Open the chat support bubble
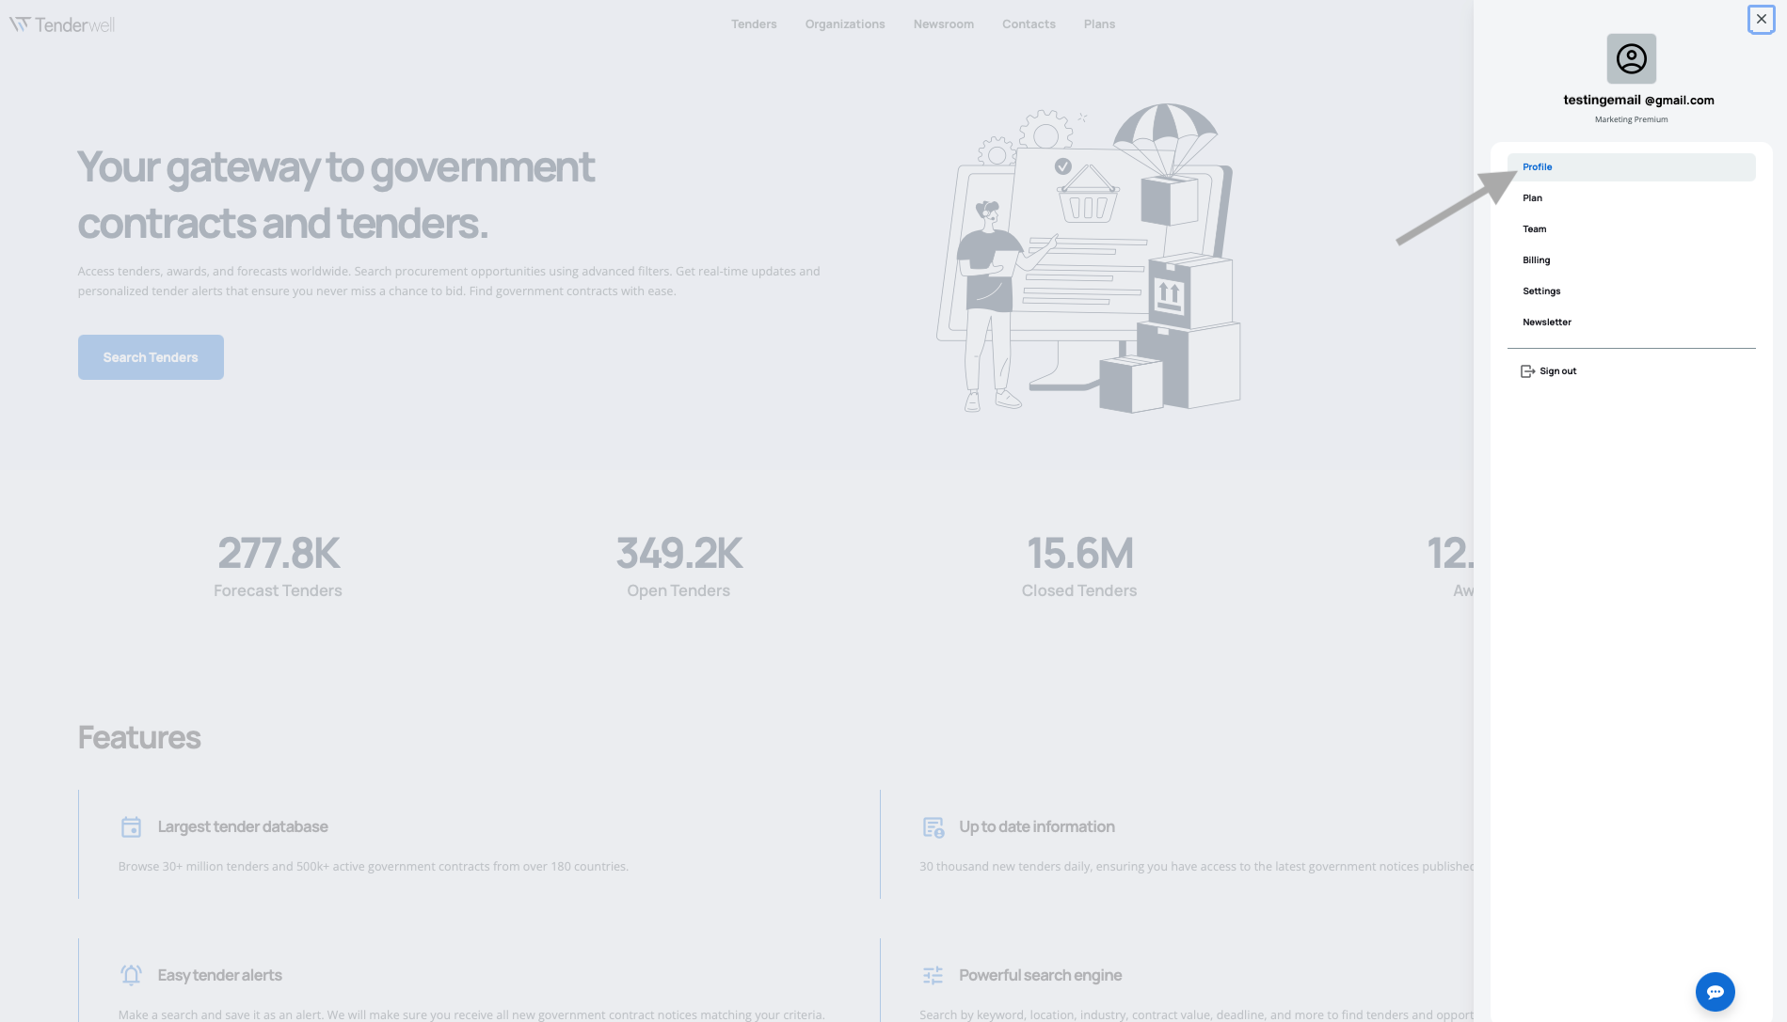The width and height of the screenshot is (1787, 1022). click(1715, 991)
